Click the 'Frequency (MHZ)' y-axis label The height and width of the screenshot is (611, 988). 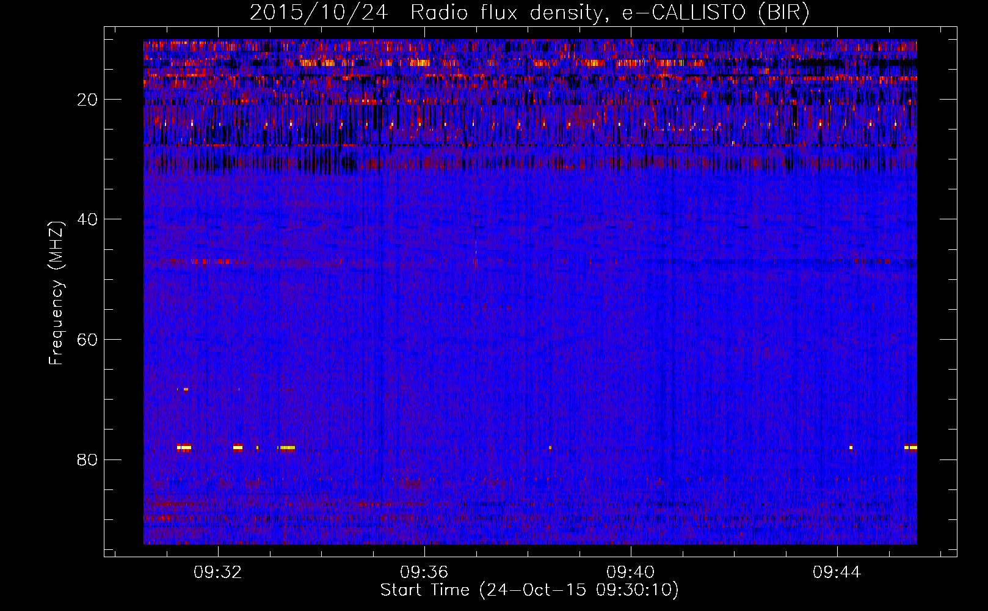click(56, 293)
